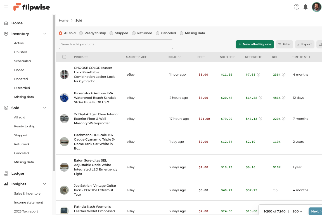Open the help question mark icon
This screenshot has height=215, width=322.
coord(297,7)
